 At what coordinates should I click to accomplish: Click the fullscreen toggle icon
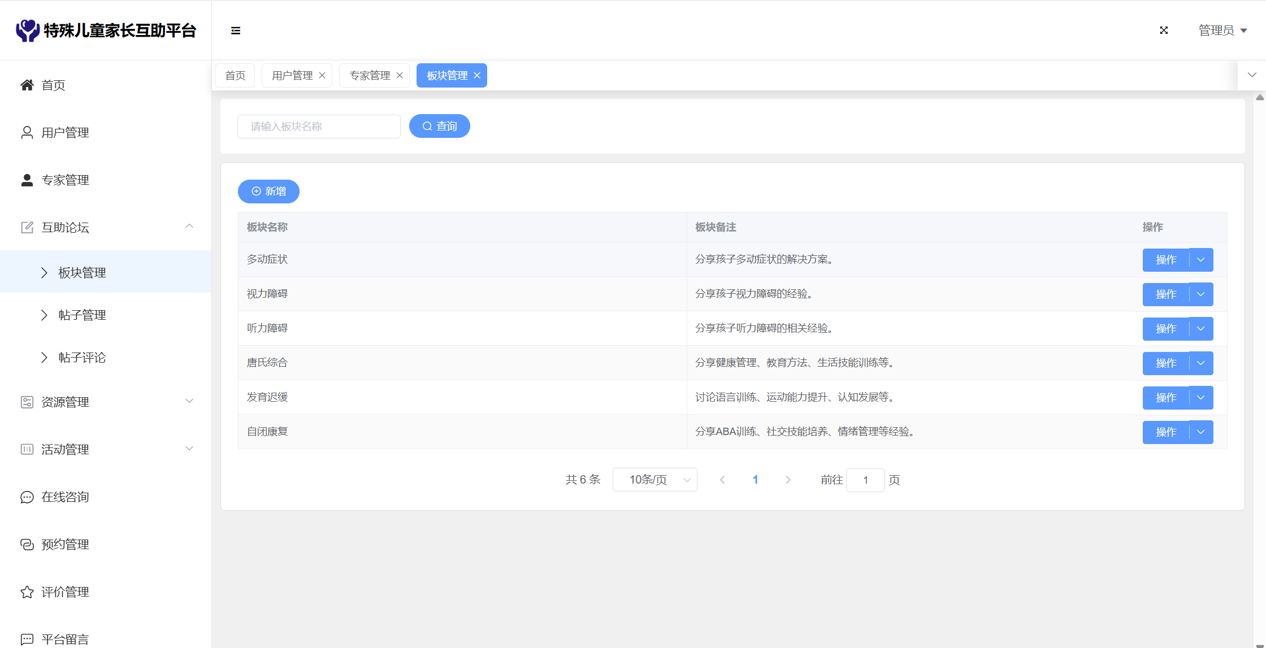coord(1164,31)
